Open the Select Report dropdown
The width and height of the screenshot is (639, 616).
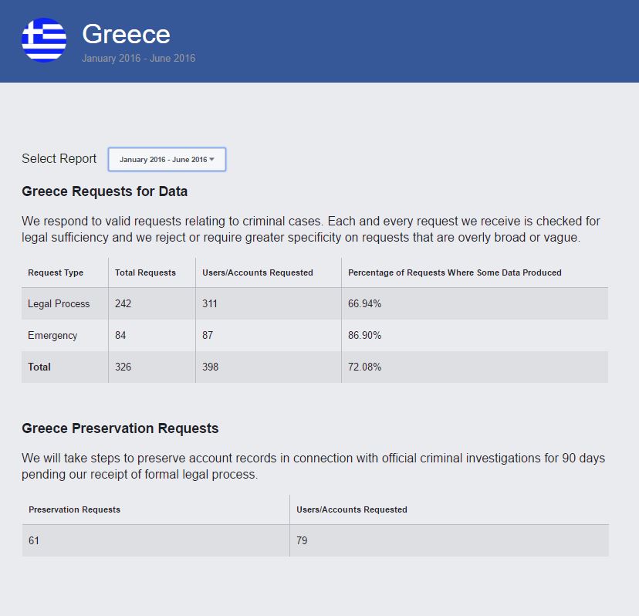click(x=167, y=160)
